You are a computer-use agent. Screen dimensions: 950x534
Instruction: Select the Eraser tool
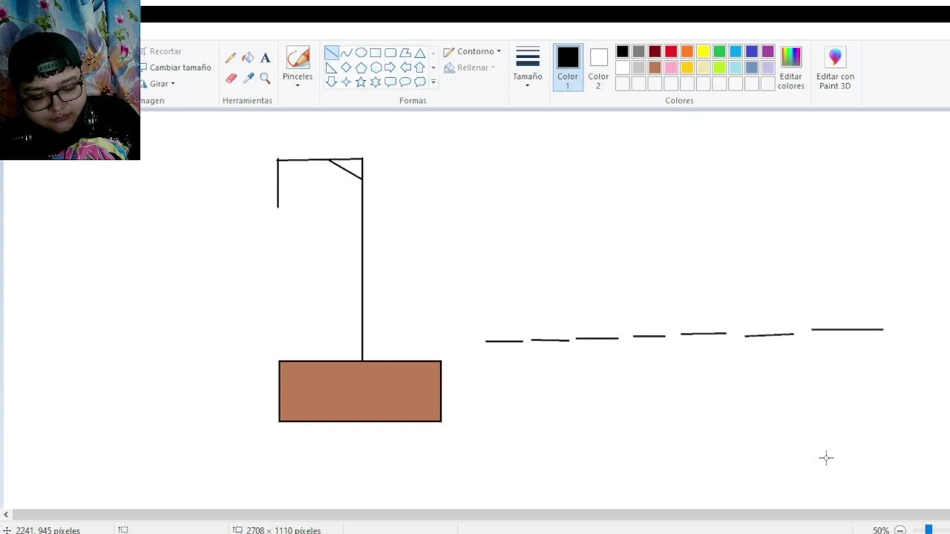(x=231, y=78)
